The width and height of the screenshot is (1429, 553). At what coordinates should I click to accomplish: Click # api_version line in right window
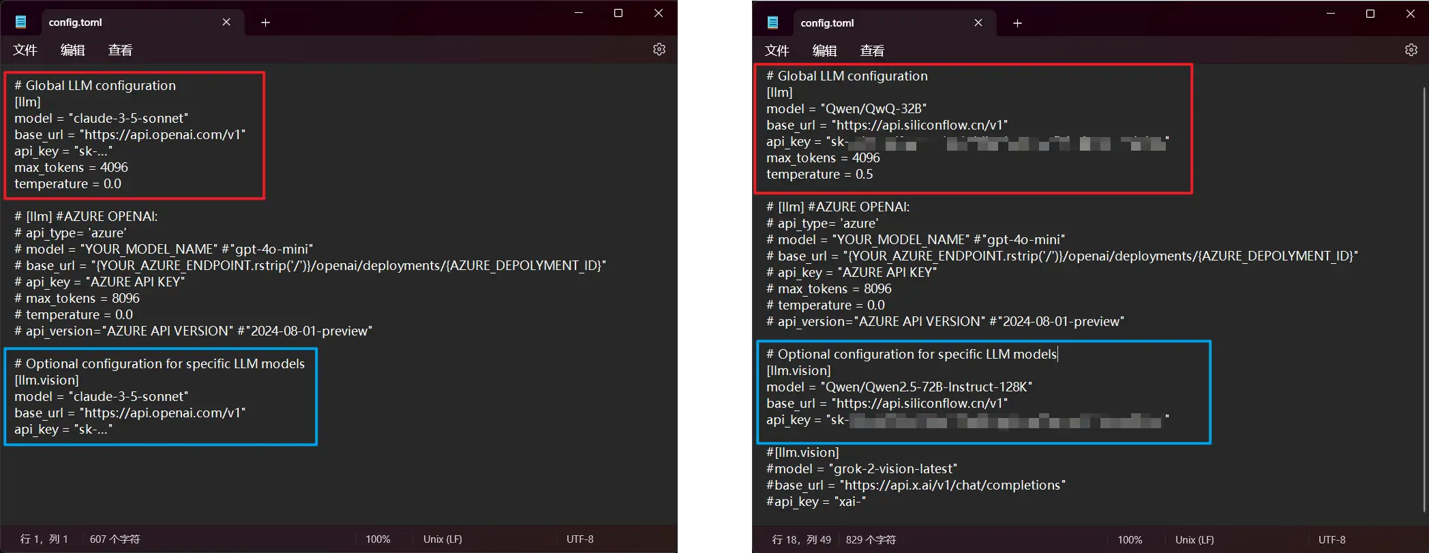coord(946,321)
